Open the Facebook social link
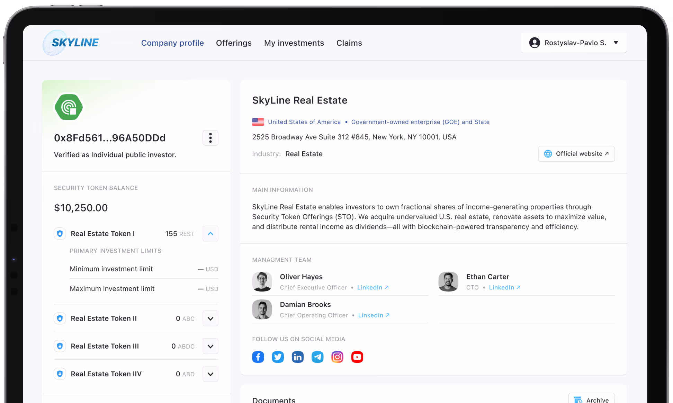This screenshot has width=673, height=403. pos(258,357)
